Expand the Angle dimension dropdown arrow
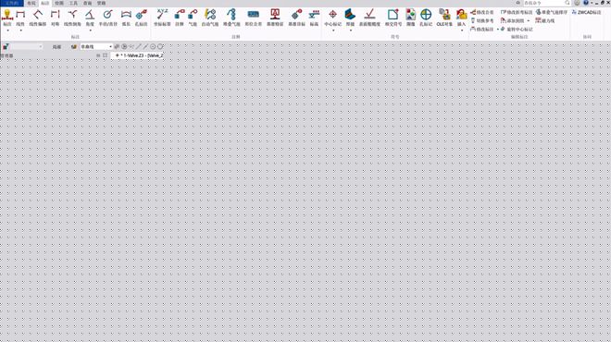611x342 pixels. (x=90, y=31)
